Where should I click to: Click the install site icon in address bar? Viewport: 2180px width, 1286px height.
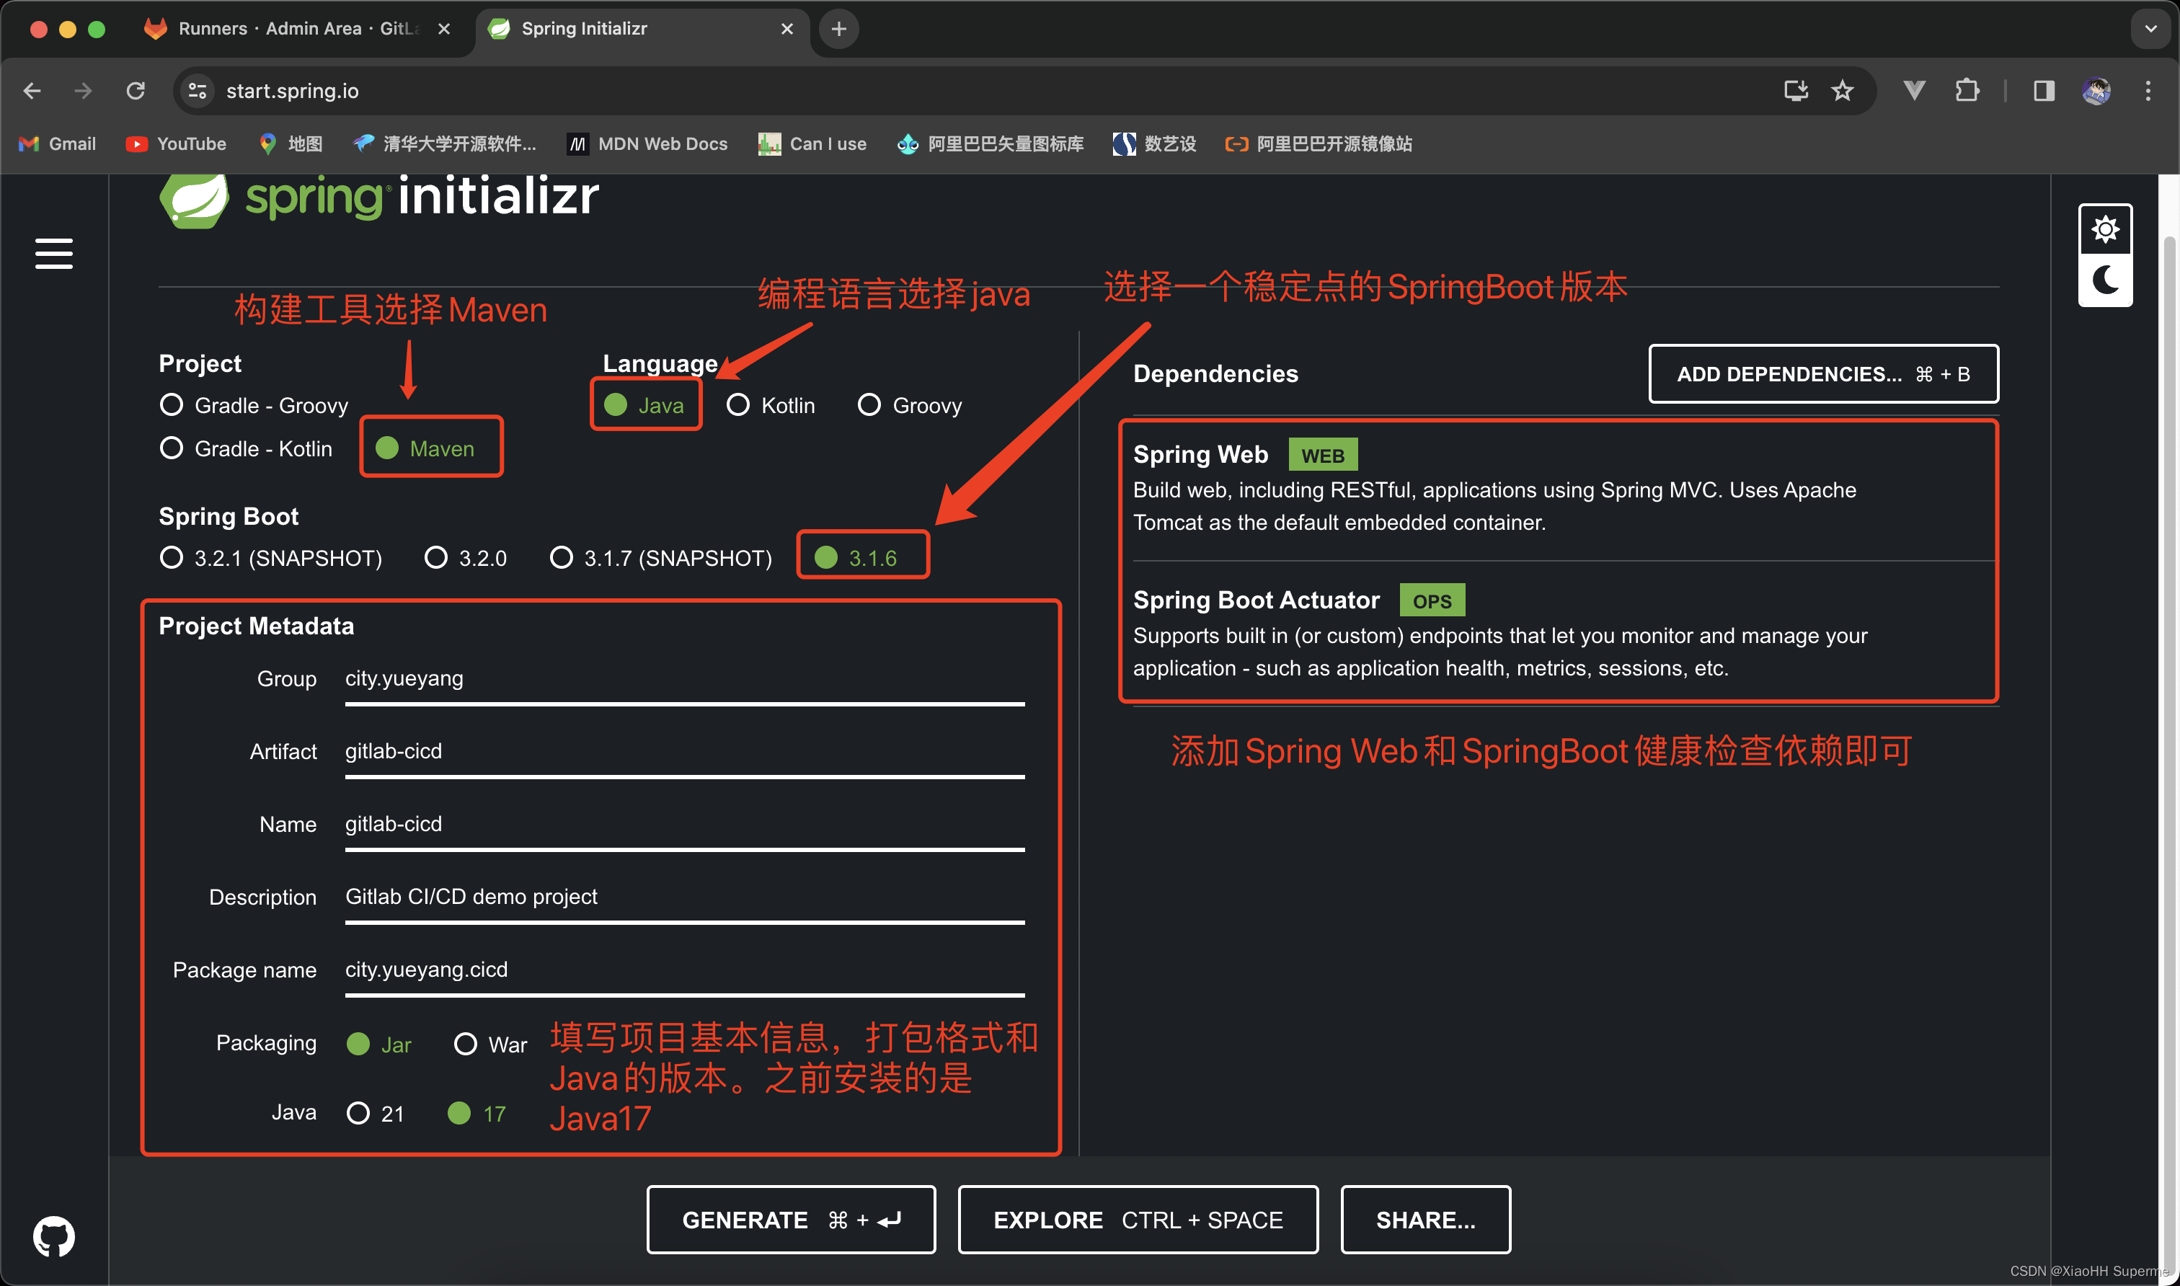(x=1795, y=90)
